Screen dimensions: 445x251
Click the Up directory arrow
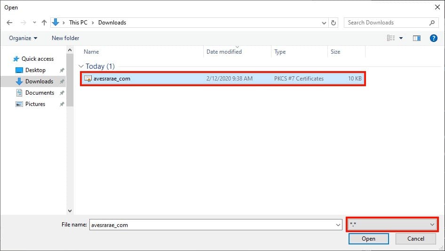coord(44,23)
